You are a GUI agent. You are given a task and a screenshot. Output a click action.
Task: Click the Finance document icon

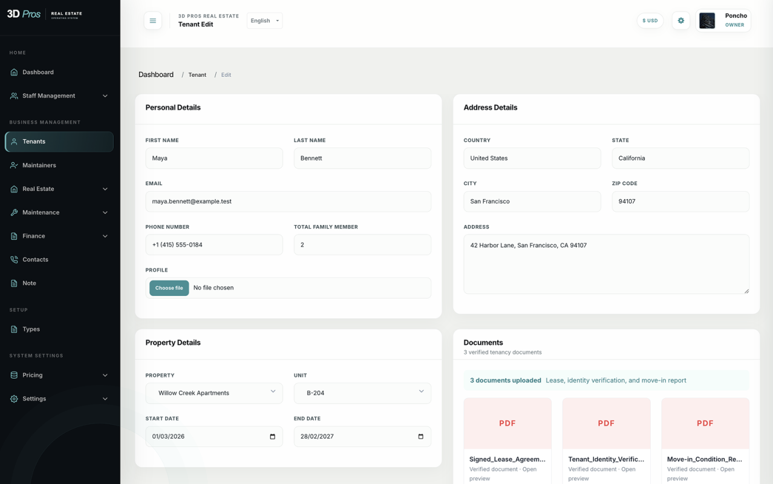click(14, 236)
